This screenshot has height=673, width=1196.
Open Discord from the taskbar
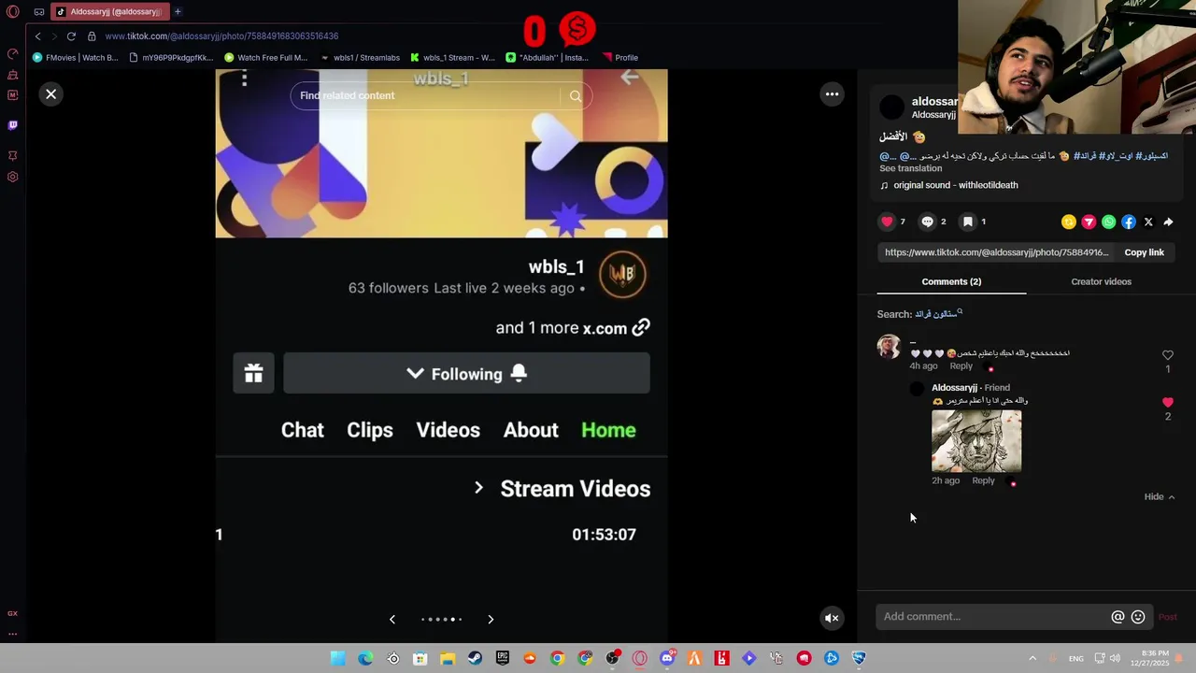667,658
